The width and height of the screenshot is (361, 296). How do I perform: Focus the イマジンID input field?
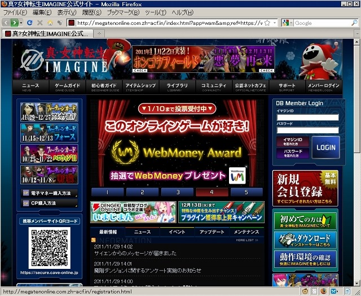pos(307,117)
